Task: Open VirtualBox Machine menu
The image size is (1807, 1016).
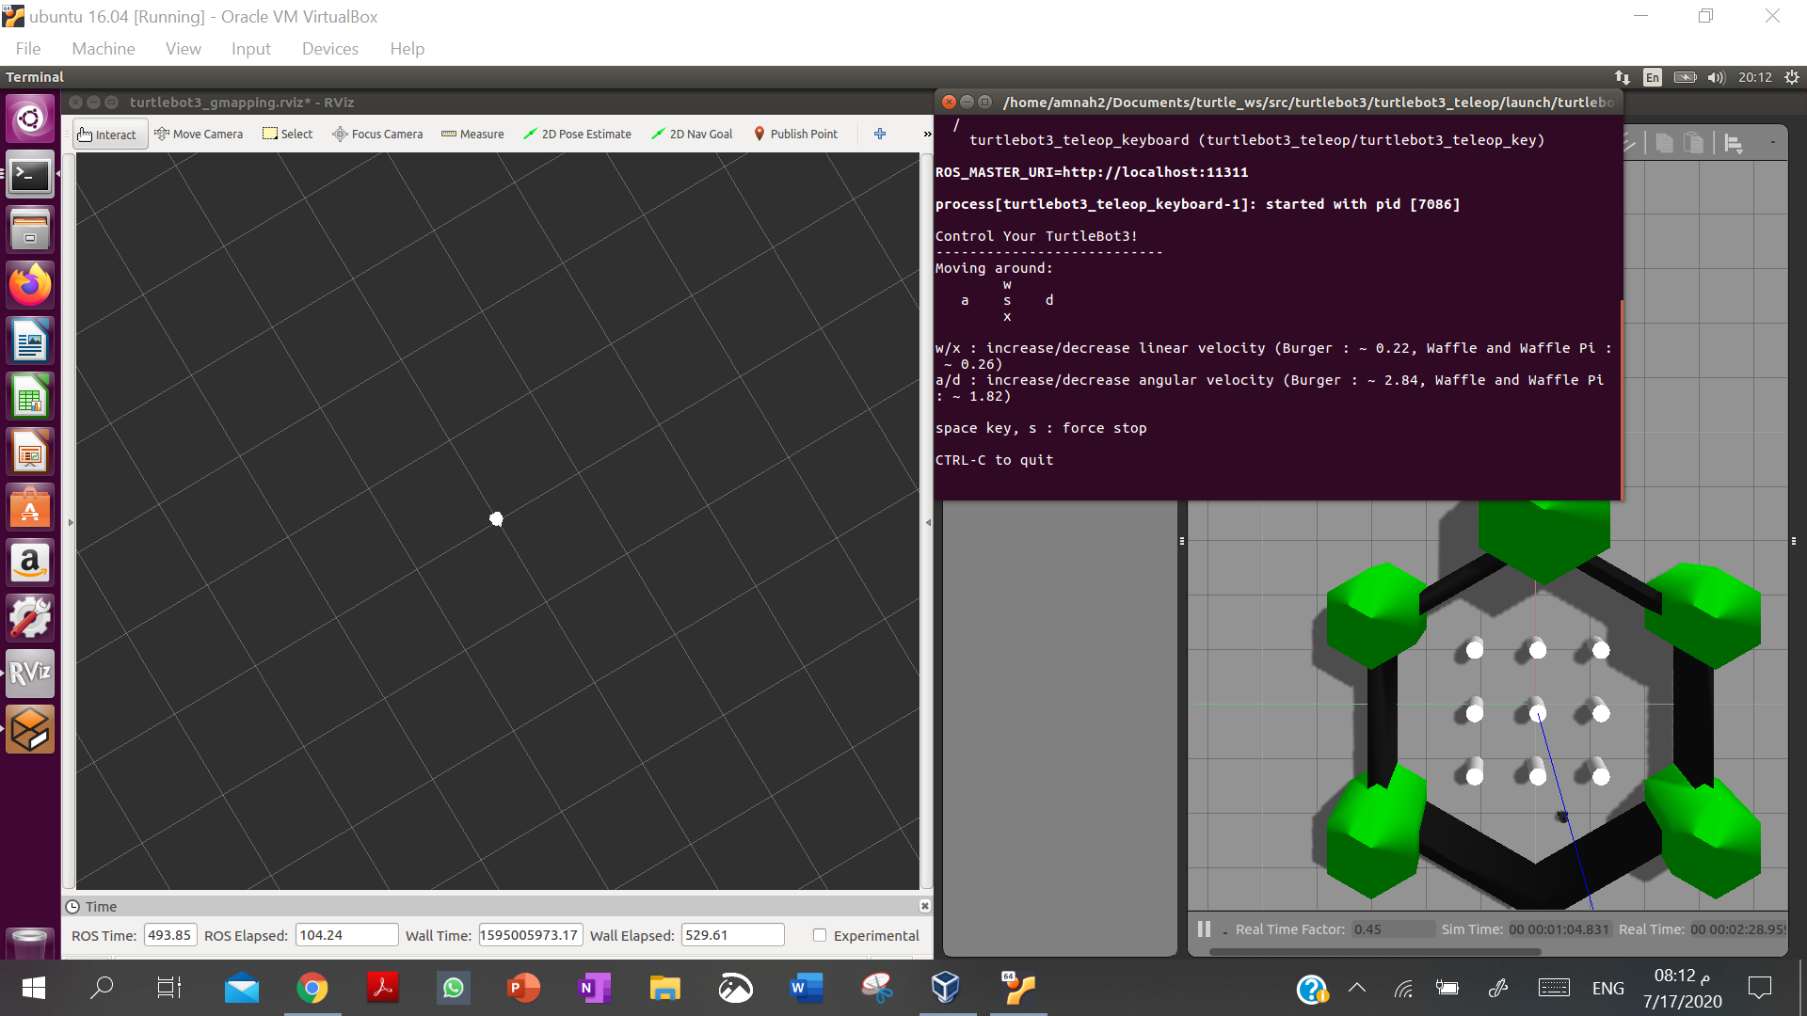Action: click(x=104, y=49)
